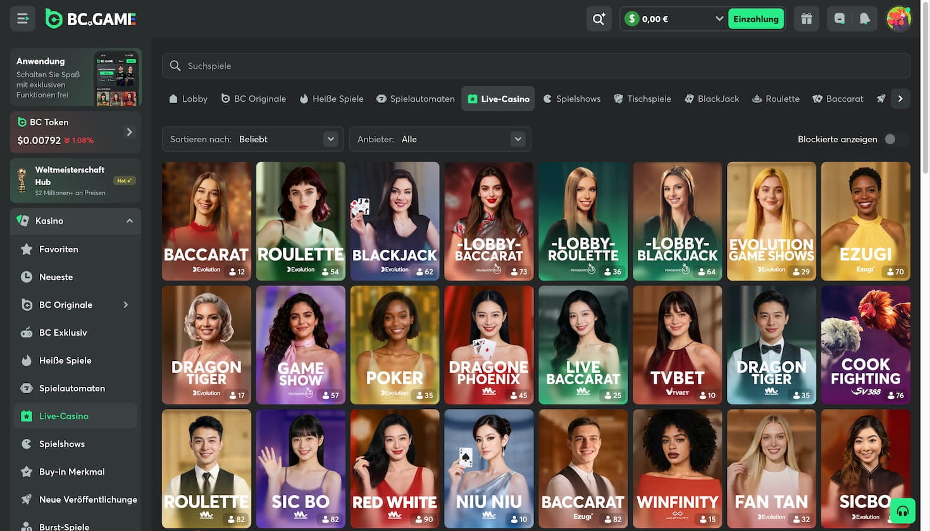Open the Poker game card

(395, 345)
